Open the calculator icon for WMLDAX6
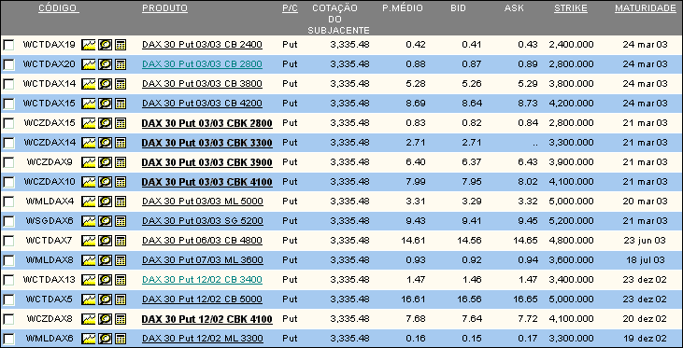 121,339
